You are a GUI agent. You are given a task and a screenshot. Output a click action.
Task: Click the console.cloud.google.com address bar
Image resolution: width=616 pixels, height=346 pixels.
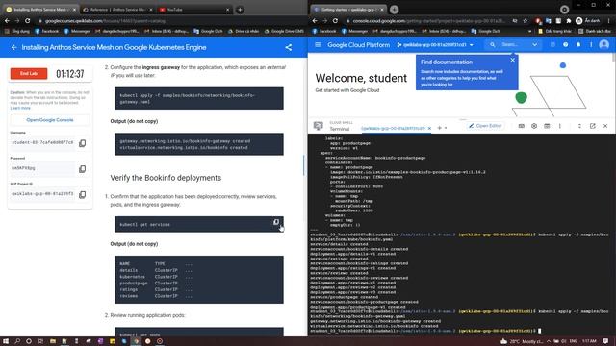428,21
